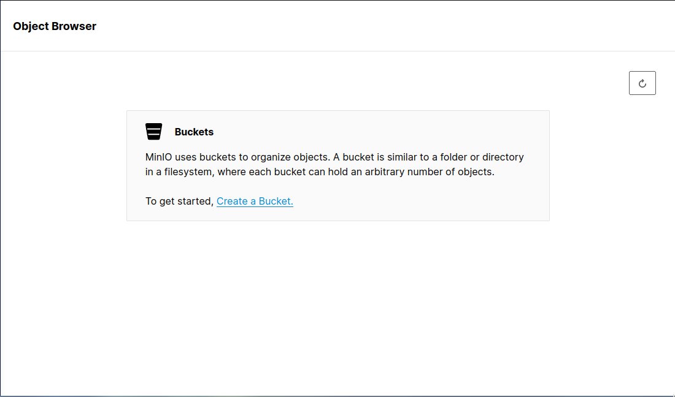
Task: Click the word 'Create' in the link
Action: pyautogui.click(x=232, y=201)
